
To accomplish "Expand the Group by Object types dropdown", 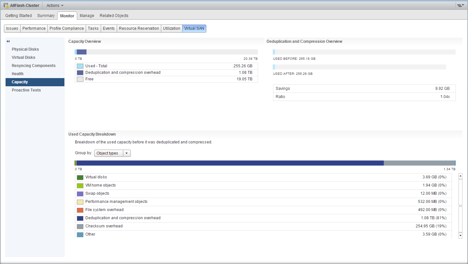I will pyautogui.click(x=112, y=153).
